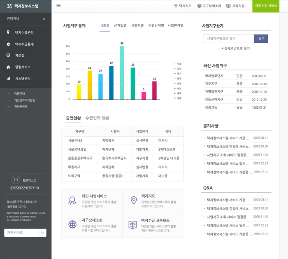Switch to the 근거법별 statistics tab
The image size is (288, 259).
(x=120, y=26)
